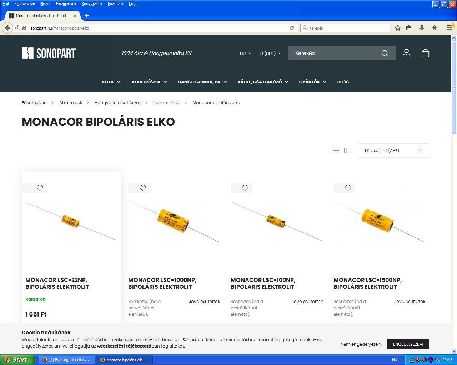This screenshot has height=365, width=457.
Task: Open the downloads arrow icon
Action: coord(422,28)
